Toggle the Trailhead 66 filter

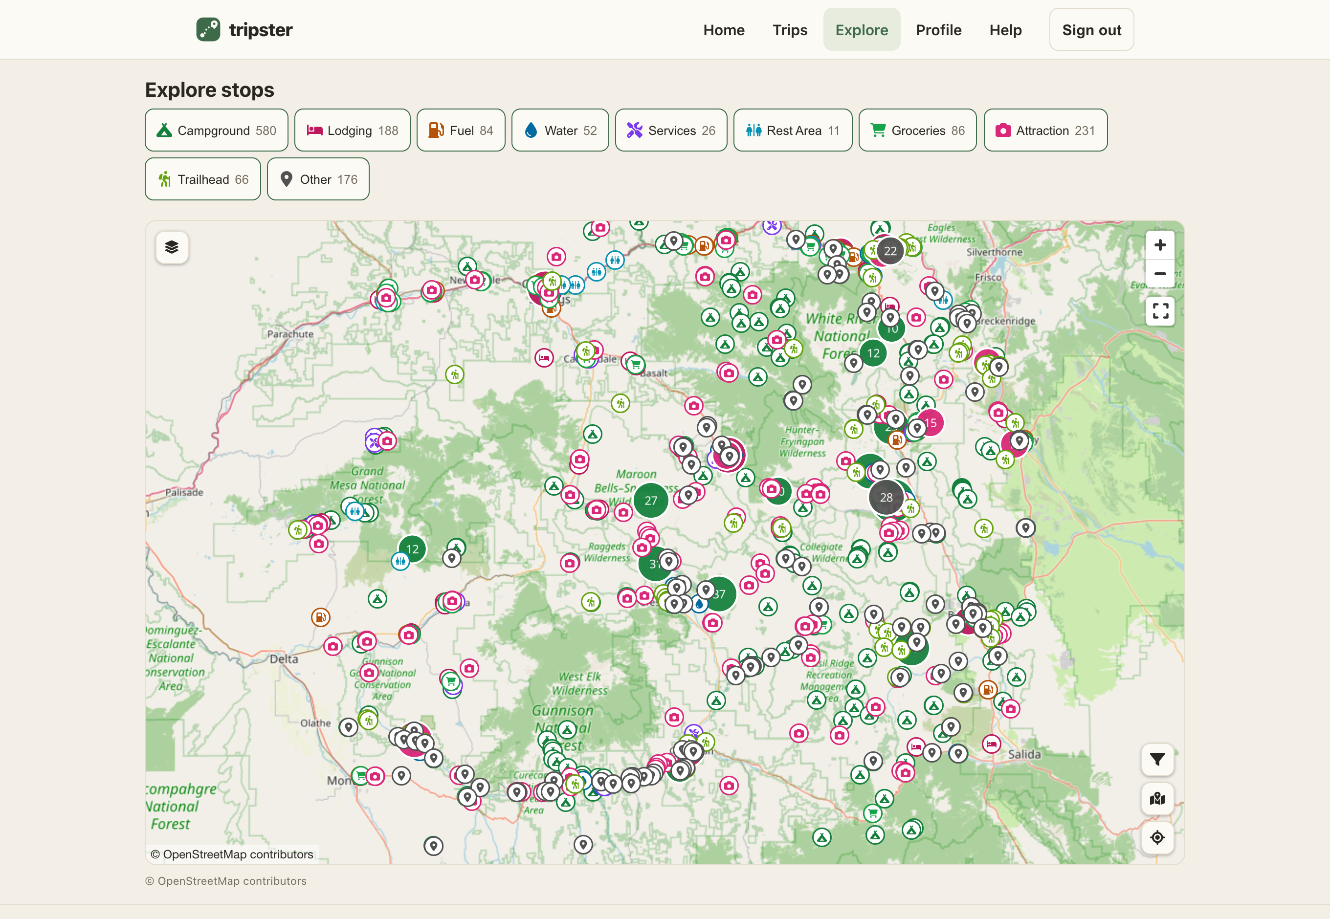(x=203, y=179)
